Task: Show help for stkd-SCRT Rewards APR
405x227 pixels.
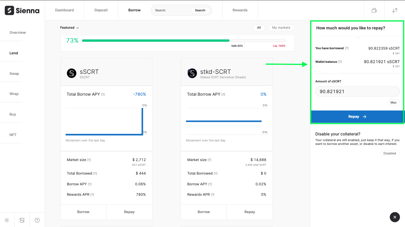Action: tap(213, 195)
